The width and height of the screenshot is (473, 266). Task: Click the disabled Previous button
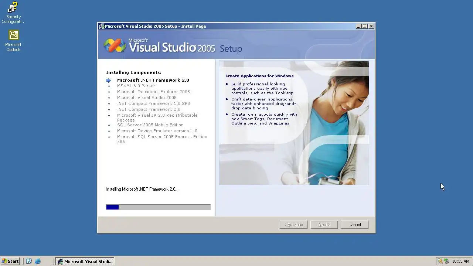pyautogui.click(x=293, y=225)
